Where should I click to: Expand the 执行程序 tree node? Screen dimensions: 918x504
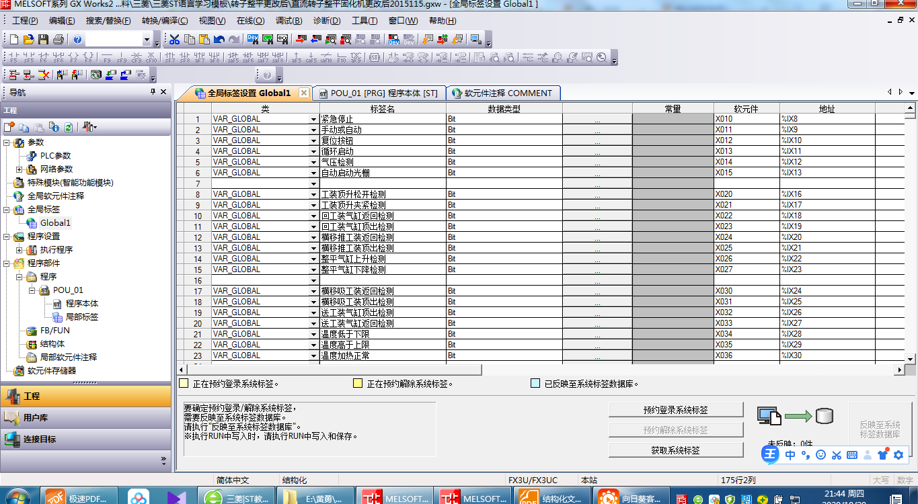(x=20, y=250)
